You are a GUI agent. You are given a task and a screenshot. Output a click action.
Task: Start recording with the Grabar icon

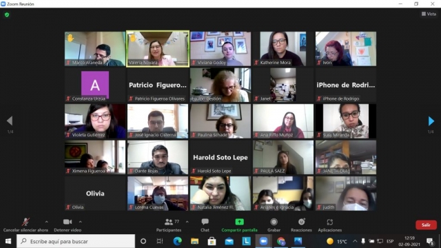[274, 222]
